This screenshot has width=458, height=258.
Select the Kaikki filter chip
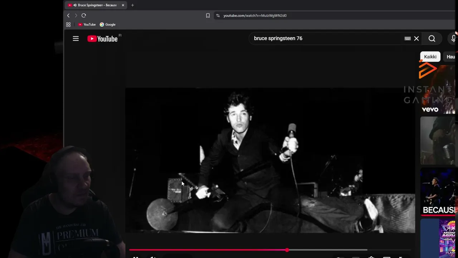(430, 57)
